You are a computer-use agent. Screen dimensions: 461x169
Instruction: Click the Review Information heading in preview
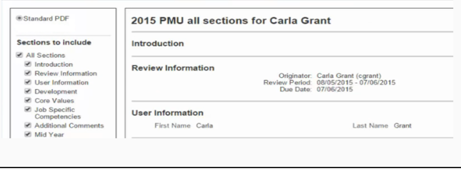point(173,68)
